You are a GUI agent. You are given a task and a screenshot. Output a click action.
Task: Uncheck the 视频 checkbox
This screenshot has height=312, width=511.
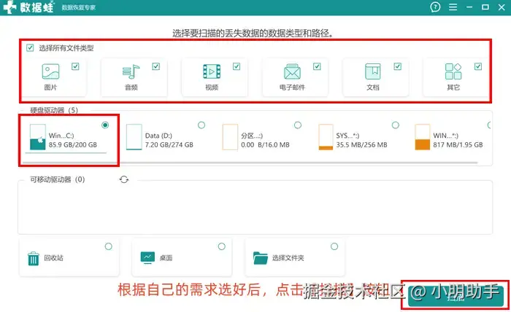[x=237, y=66]
